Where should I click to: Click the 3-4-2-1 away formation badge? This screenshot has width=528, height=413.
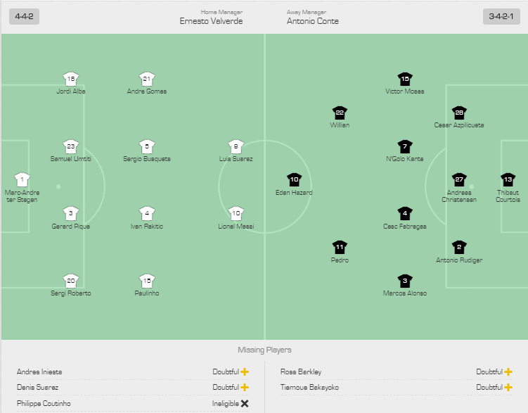tap(501, 16)
